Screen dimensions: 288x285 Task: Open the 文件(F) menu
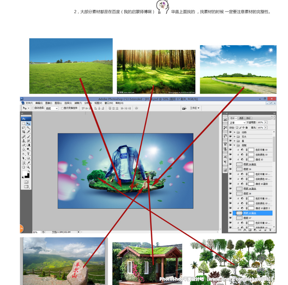point(29,103)
